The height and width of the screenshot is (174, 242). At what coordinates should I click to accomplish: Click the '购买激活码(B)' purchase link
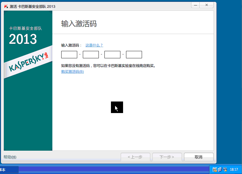72,72
